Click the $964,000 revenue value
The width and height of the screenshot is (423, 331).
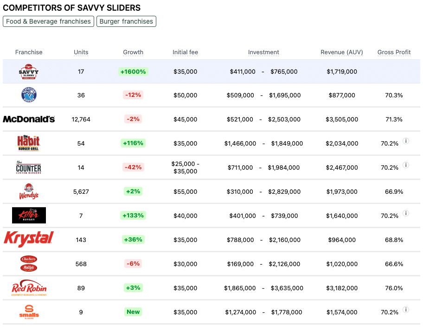tap(342, 240)
